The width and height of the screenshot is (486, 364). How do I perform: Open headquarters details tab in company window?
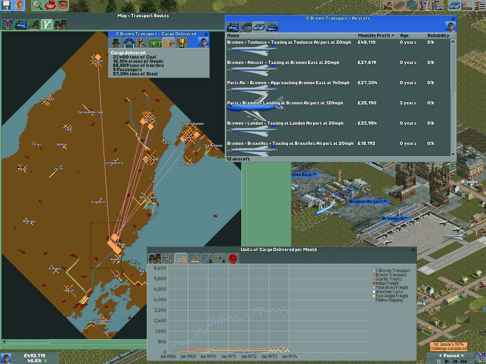tap(129, 43)
